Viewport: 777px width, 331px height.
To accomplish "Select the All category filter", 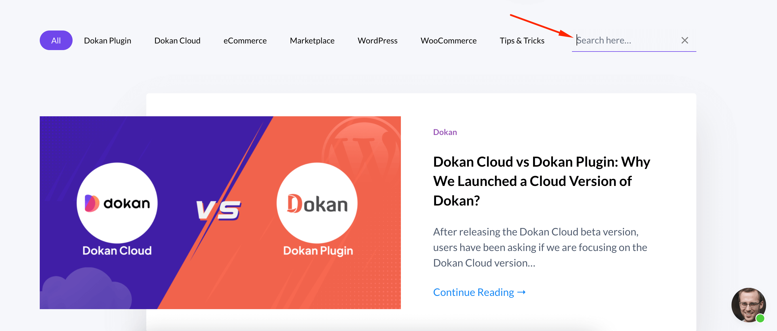I will click(x=56, y=40).
